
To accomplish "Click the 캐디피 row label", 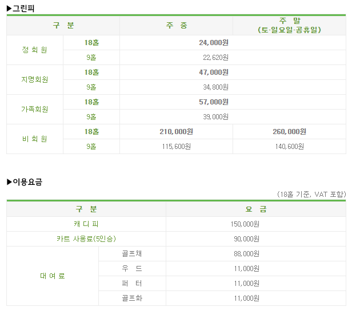I will point(86,224).
